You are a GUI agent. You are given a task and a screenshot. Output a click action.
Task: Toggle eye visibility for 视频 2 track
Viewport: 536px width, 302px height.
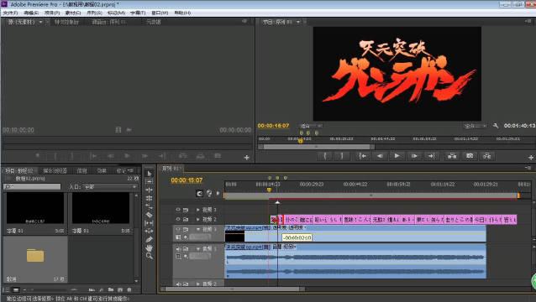coord(178,219)
